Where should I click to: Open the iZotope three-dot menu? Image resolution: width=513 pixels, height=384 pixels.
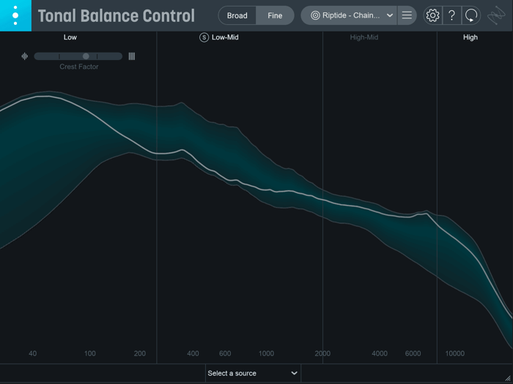[x=15, y=15]
